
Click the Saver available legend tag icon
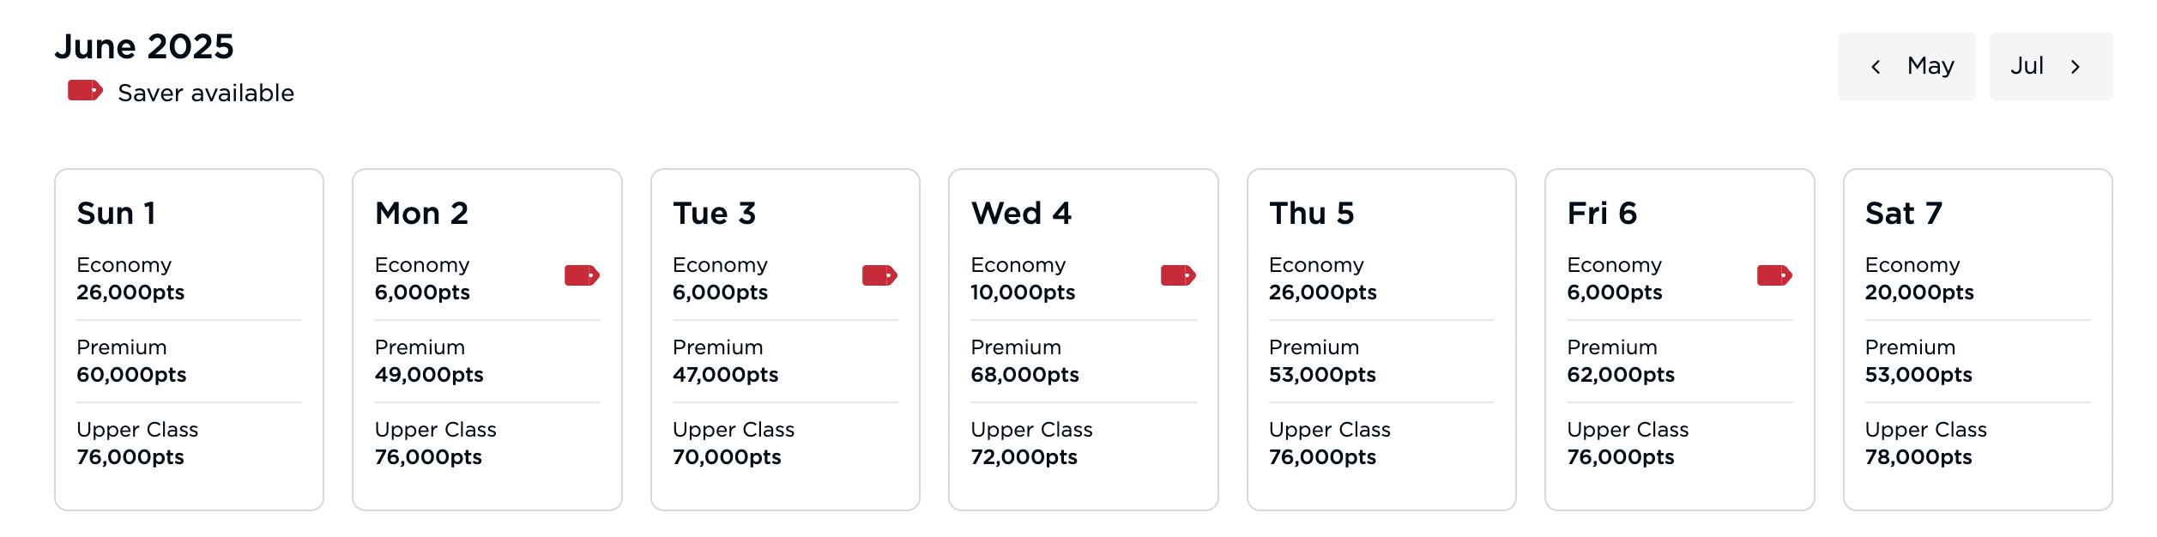[x=85, y=90]
